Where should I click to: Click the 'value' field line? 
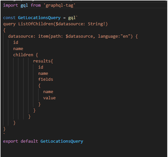[49, 98]
